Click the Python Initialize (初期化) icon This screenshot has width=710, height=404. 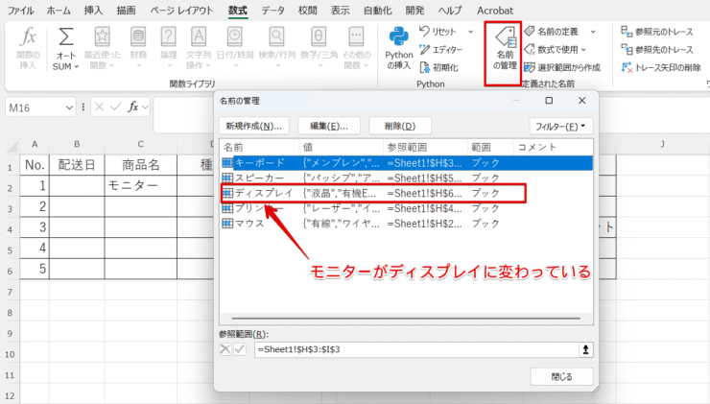tap(425, 67)
